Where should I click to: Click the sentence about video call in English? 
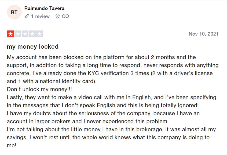pos(111,101)
